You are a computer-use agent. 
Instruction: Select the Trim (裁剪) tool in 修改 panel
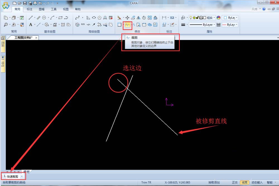[127, 25]
